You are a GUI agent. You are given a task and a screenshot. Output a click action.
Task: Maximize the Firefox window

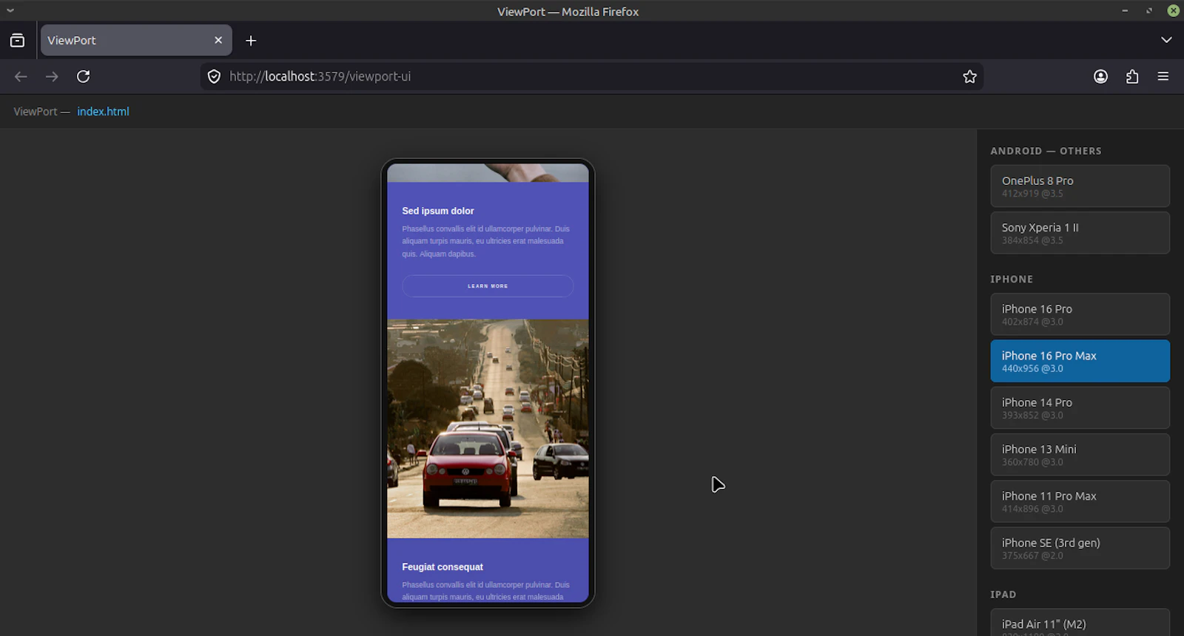pyautogui.click(x=1149, y=10)
